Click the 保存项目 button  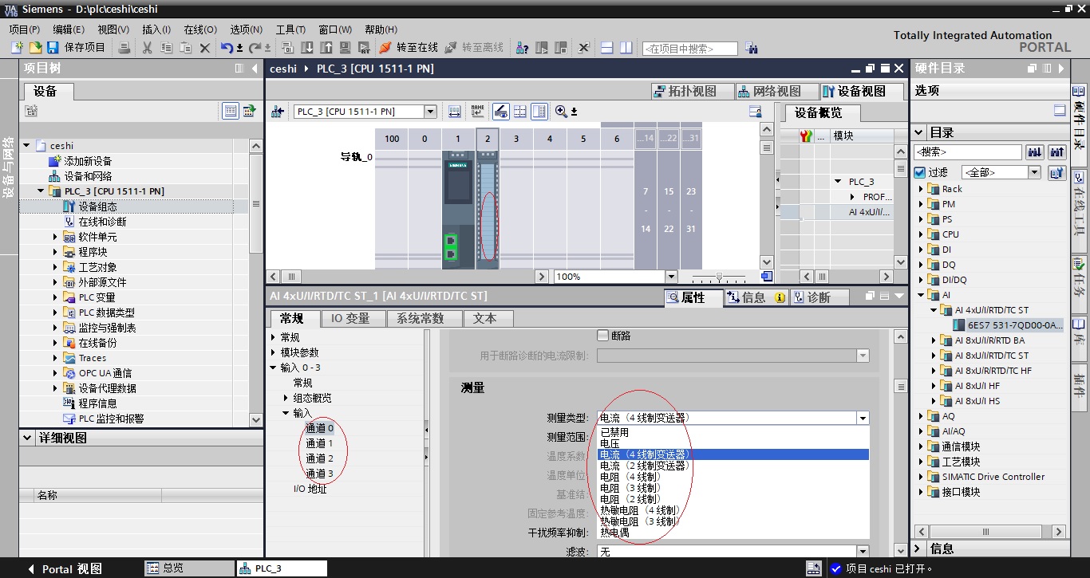77,48
